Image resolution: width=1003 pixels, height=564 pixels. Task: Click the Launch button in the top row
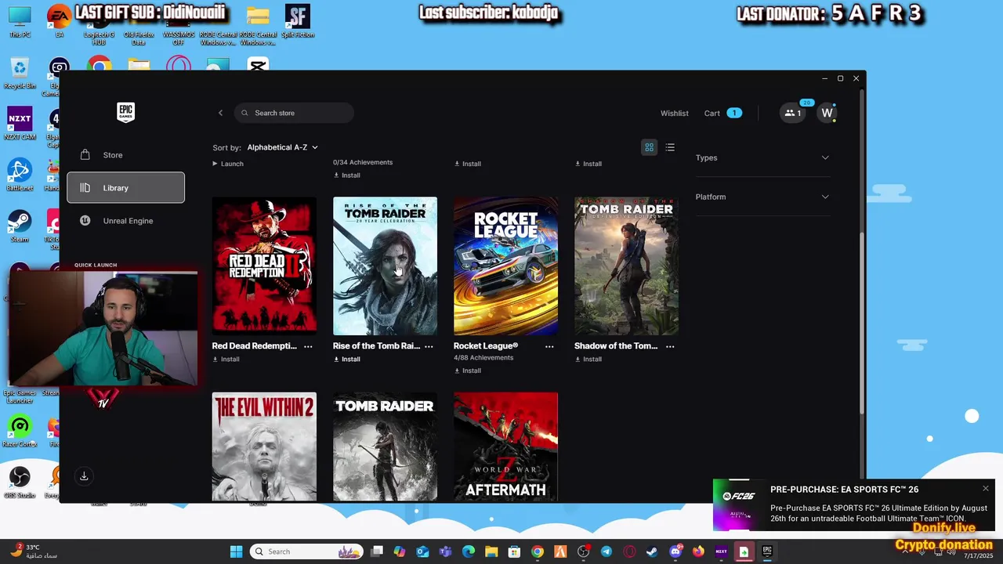pyautogui.click(x=228, y=164)
